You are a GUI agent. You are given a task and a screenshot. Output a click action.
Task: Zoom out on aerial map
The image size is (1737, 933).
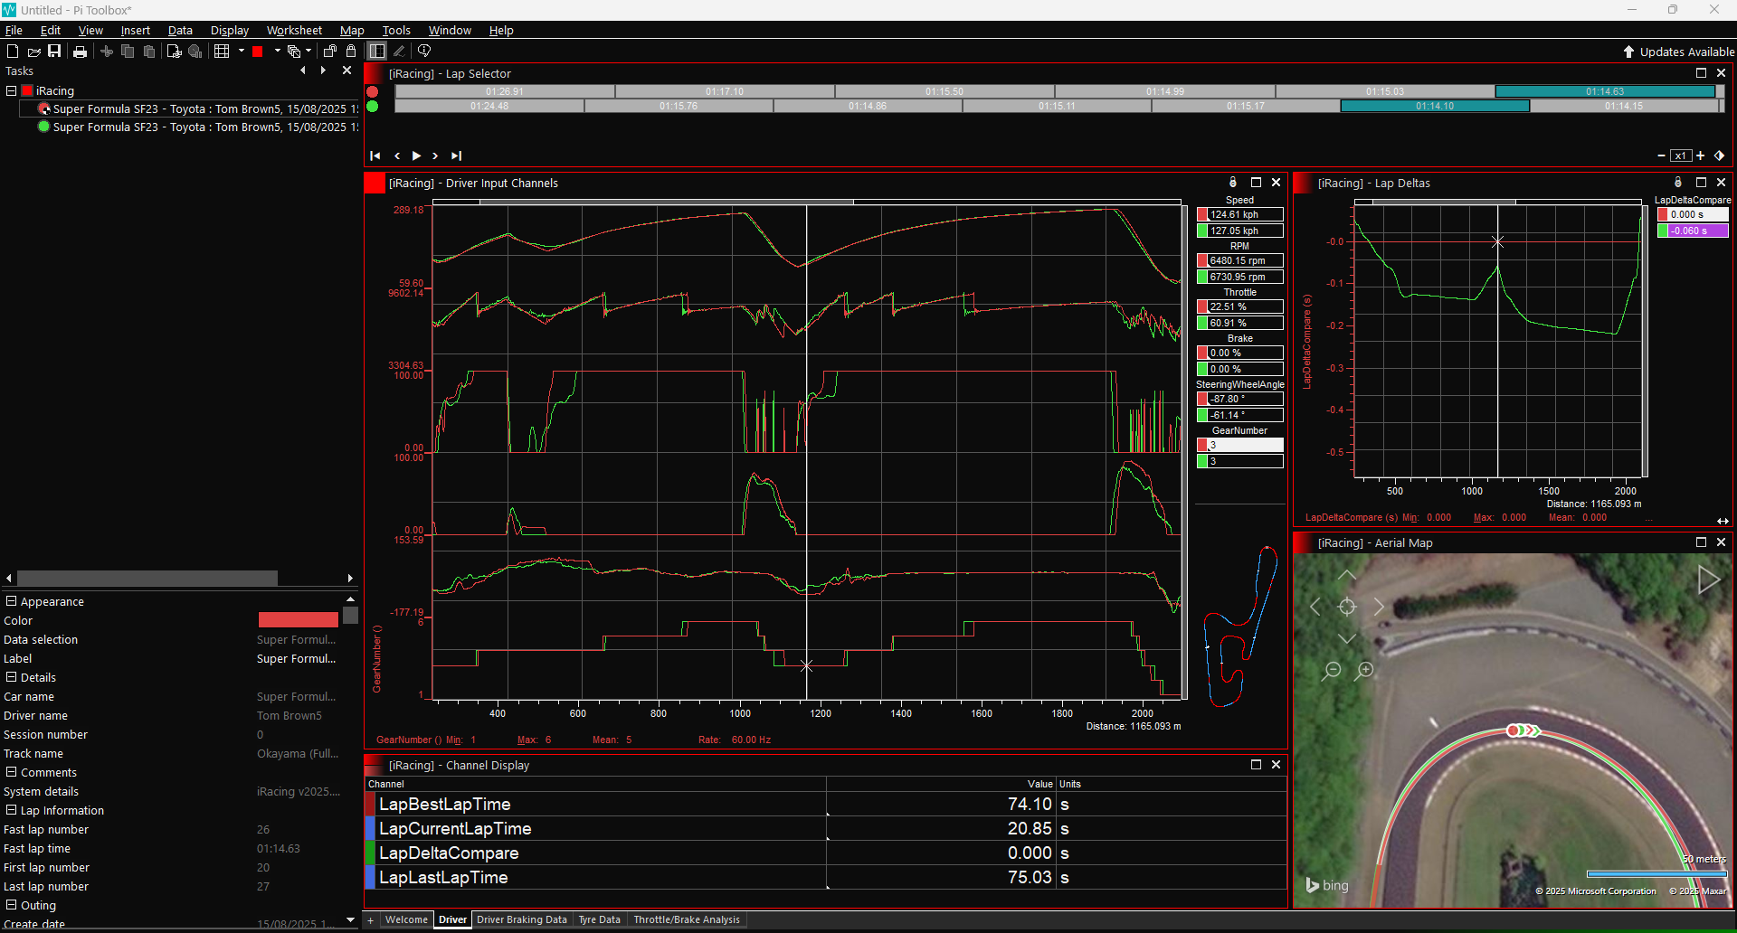click(x=1332, y=671)
